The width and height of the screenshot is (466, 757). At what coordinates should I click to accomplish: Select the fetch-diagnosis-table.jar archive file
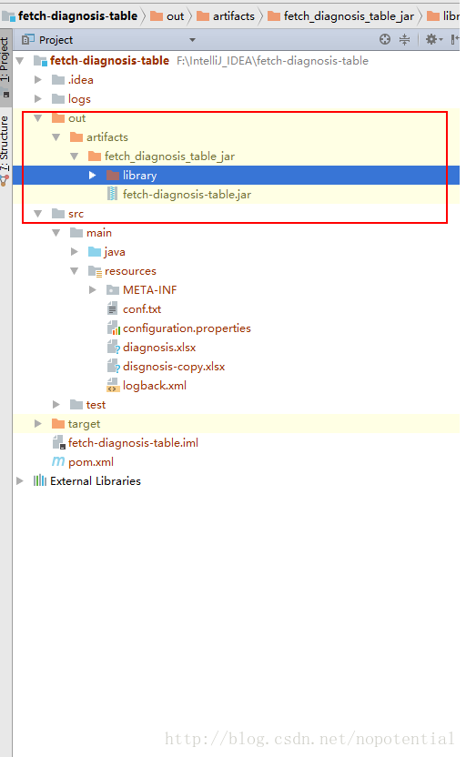tap(187, 195)
